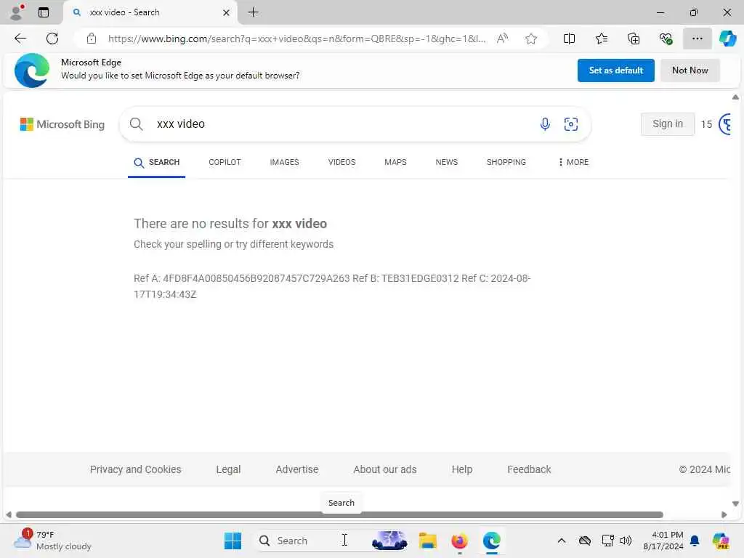Open the Edge profile icon
Viewport: 744px width, 558px height.
[17, 12]
